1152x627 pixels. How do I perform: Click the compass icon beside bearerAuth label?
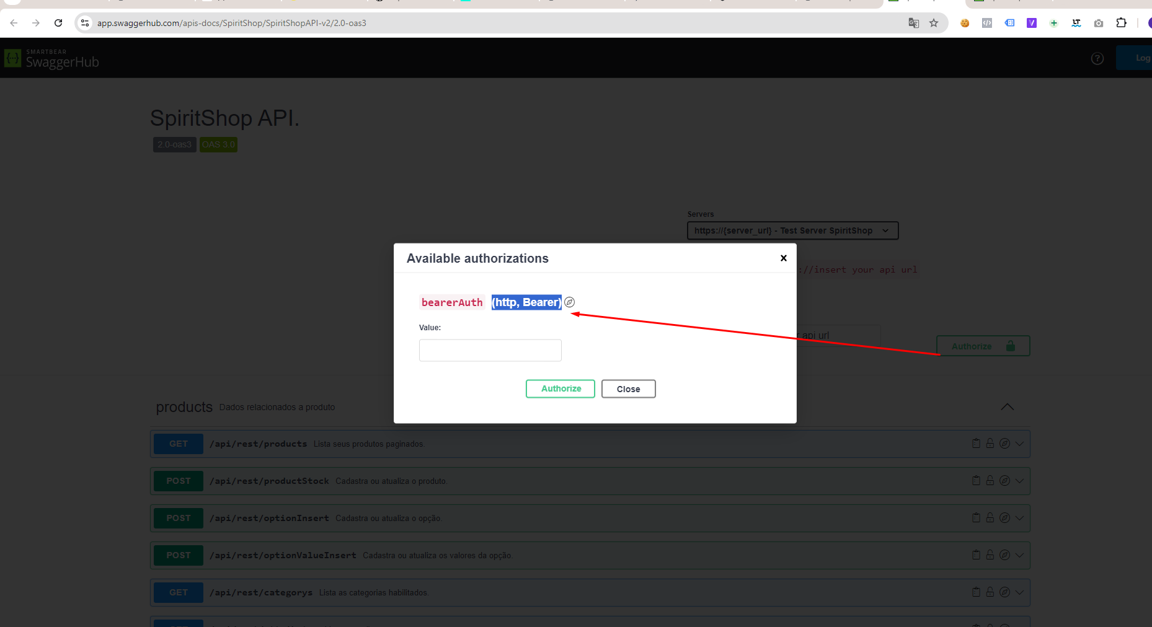[x=569, y=302]
